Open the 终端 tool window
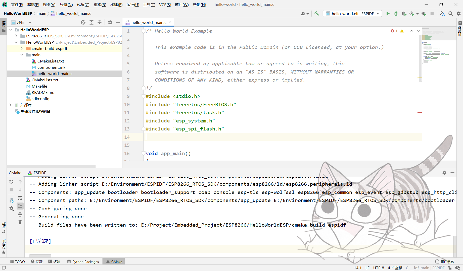This screenshot has height=271, width=463. point(54,261)
